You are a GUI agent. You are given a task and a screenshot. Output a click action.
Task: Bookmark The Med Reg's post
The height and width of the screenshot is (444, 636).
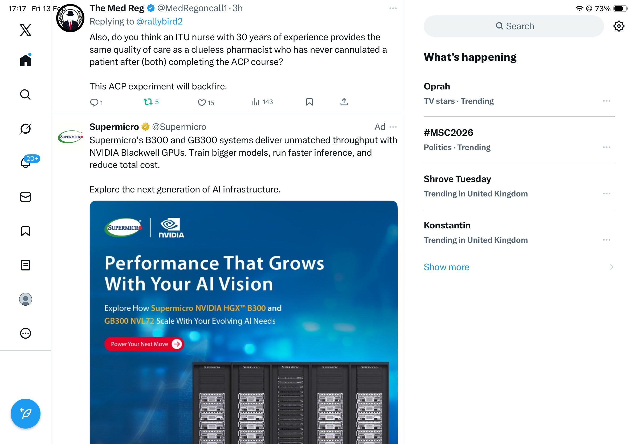coord(309,102)
